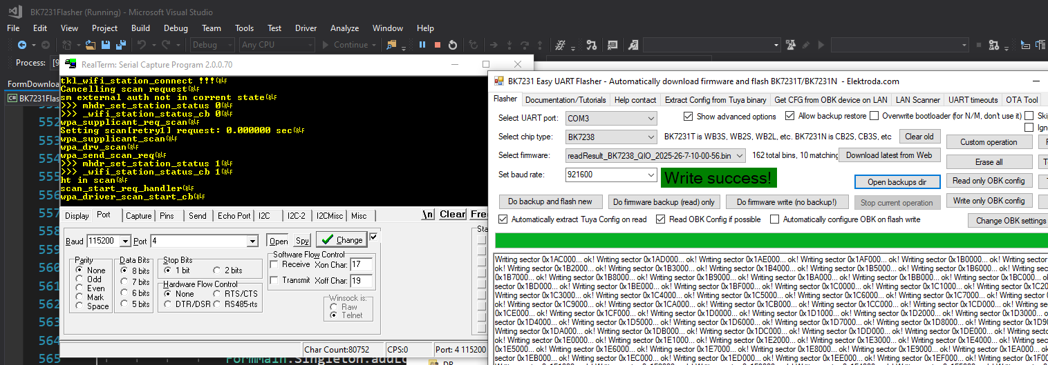Enable Overwrite bootloader checkbox

coord(874,116)
